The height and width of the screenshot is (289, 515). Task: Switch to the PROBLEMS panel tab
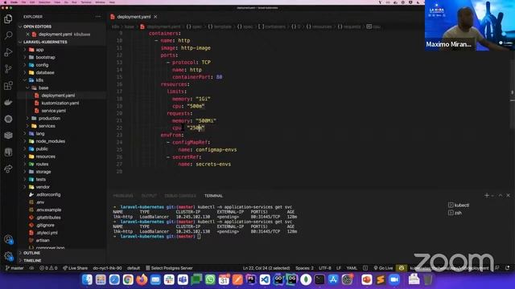click(x=123, y=196)
